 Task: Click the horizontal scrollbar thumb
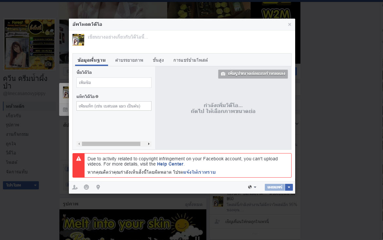[111, 144]
